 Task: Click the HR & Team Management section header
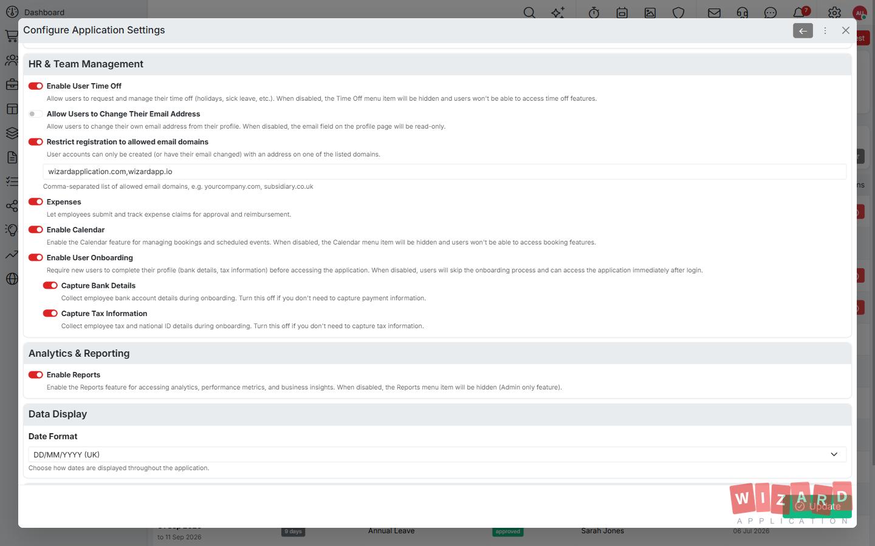coord(437,64)
